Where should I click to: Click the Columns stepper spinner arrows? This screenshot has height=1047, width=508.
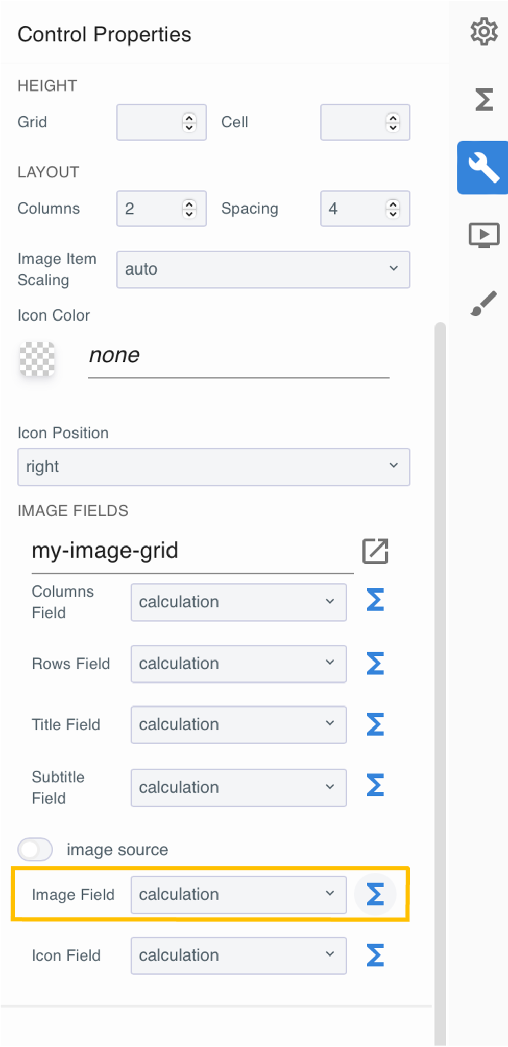(x=189, y=209)
